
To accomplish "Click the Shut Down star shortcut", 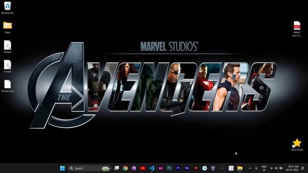I will tap(297, 145).
